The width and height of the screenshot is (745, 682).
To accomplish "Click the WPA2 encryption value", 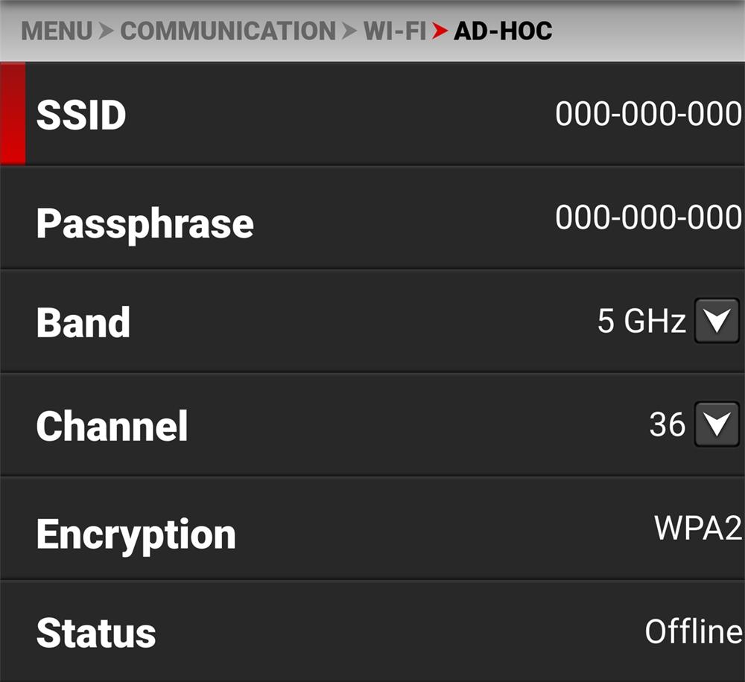I will (x=697, y=527).
